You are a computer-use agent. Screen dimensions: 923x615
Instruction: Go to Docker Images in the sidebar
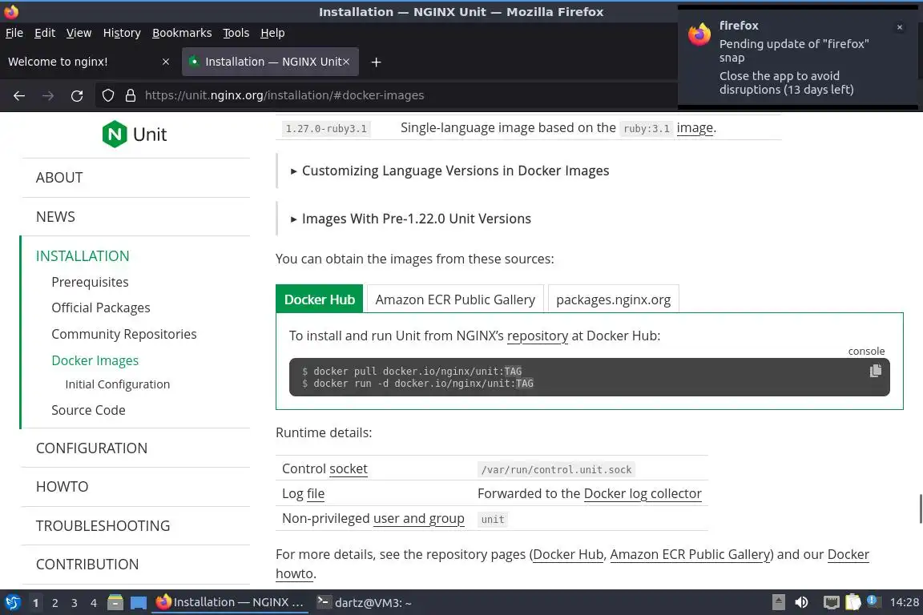(95, 360)
